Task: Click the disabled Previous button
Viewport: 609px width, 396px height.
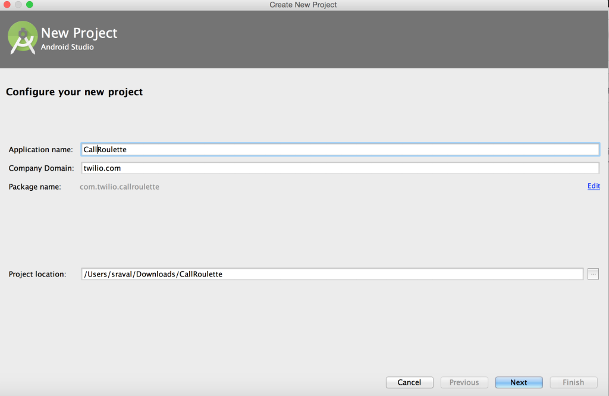Action: point(464,382)
